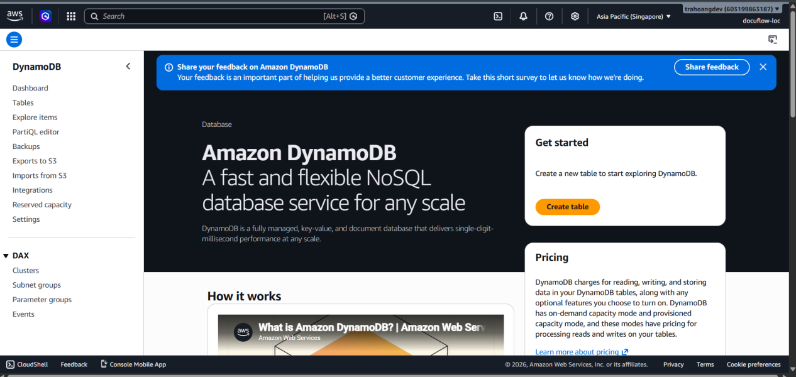Open the notifications bell icon
The height and width of the screenshot is (377, 796).
click(x=523, y=16)
